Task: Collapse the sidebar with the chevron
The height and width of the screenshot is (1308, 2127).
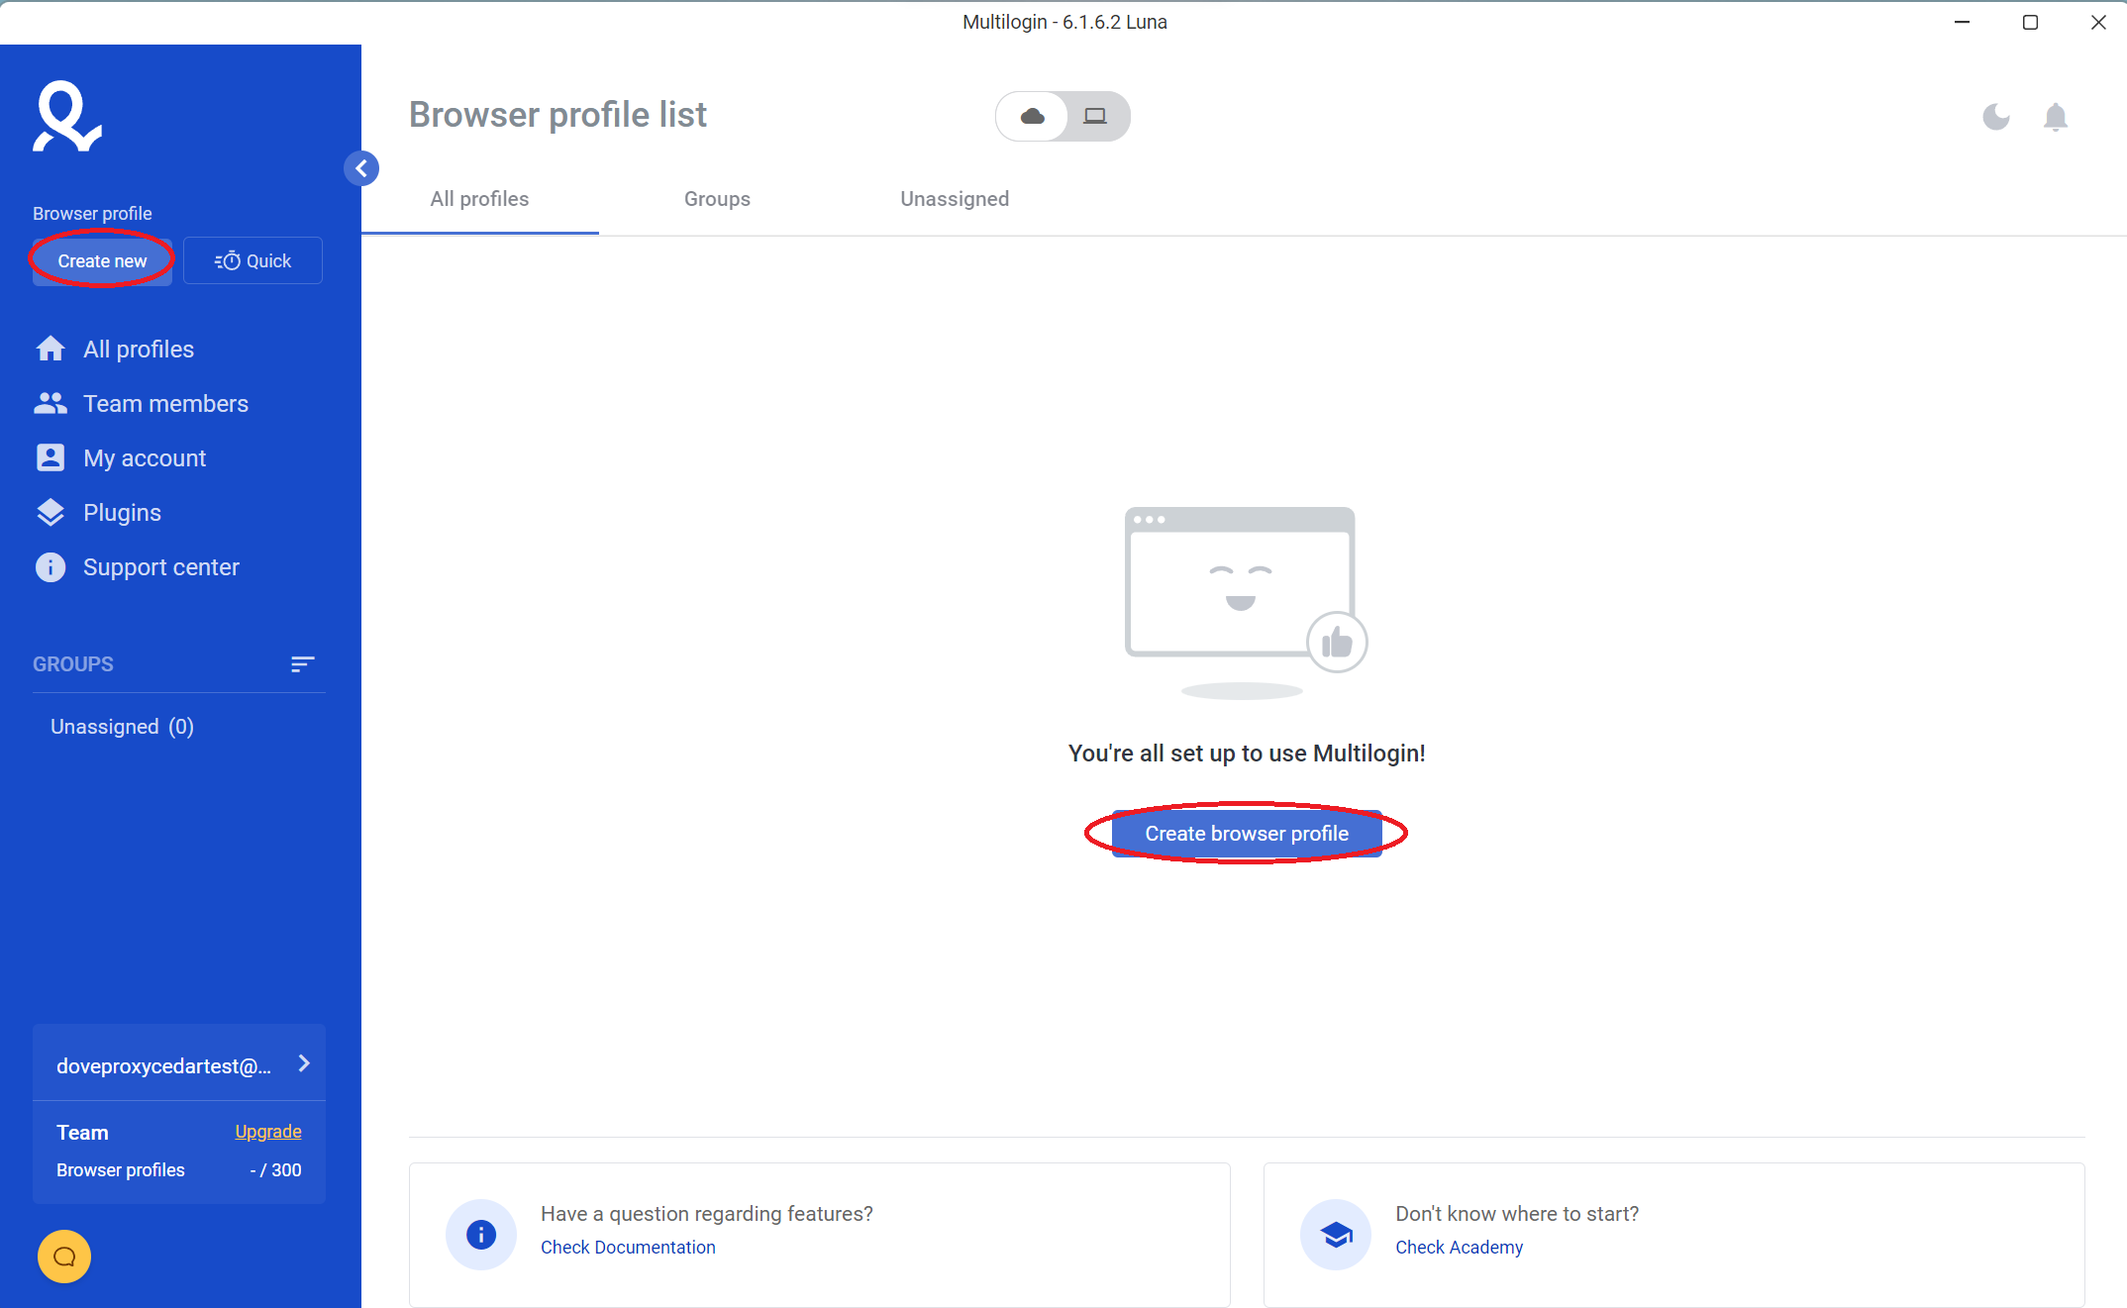Action: (x=361, y=168)
